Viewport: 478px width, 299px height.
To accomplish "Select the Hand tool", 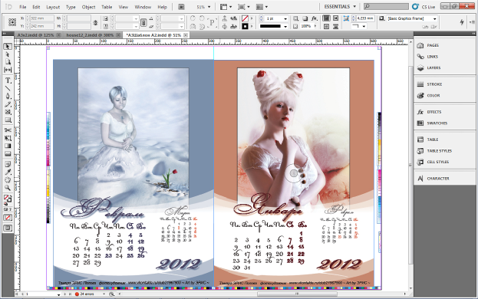I will tap(8, 180).
